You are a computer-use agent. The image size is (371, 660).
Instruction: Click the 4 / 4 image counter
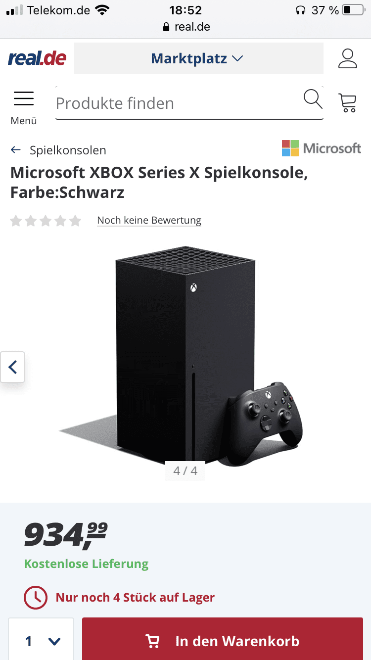tap(185, 471)
